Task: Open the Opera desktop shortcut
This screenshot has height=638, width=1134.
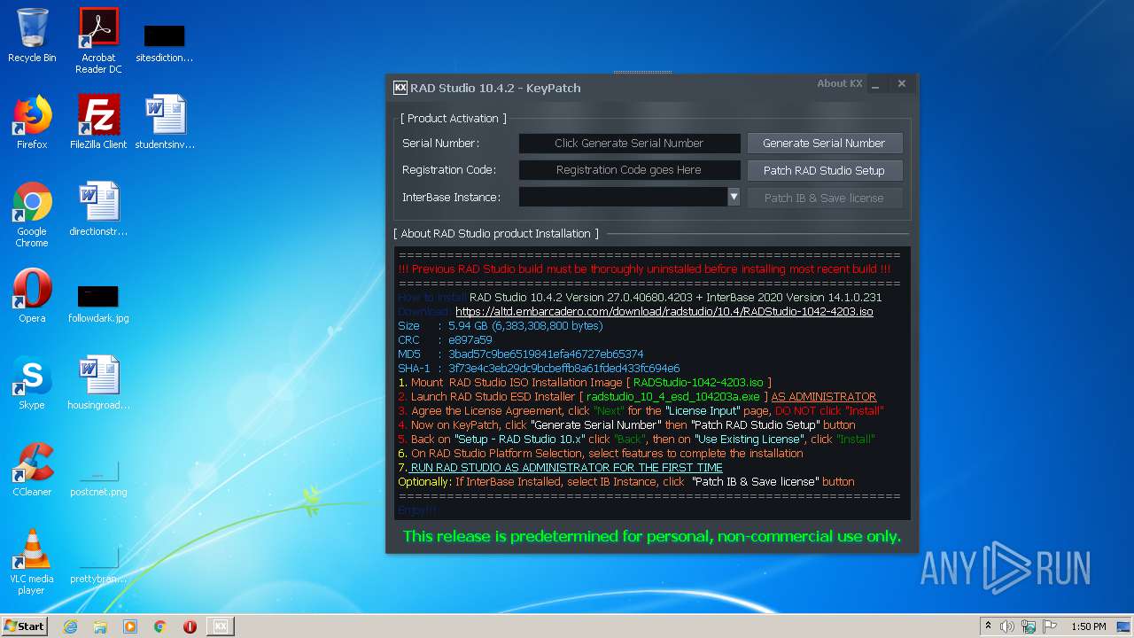Action: pyautogui.click(x=32, y=296)
